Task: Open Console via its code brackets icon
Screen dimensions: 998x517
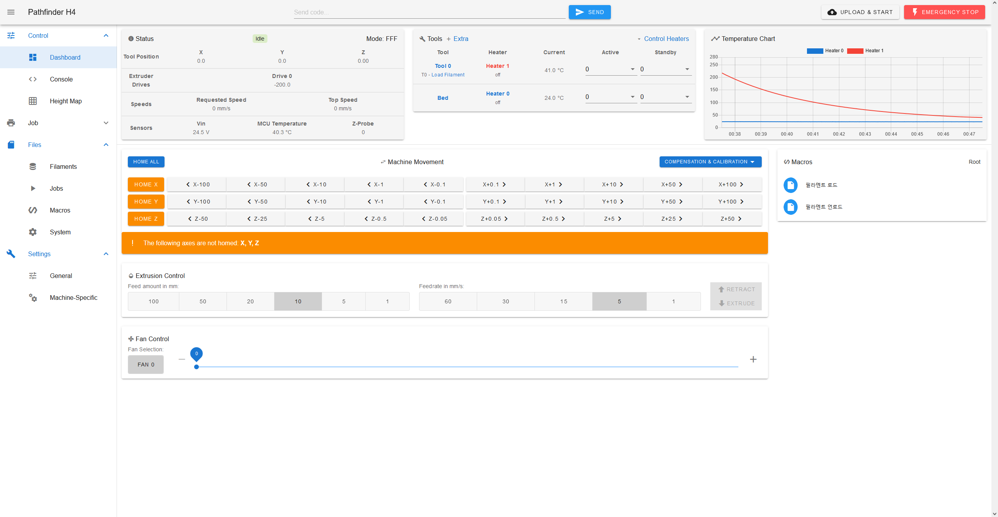Action: 33,79
